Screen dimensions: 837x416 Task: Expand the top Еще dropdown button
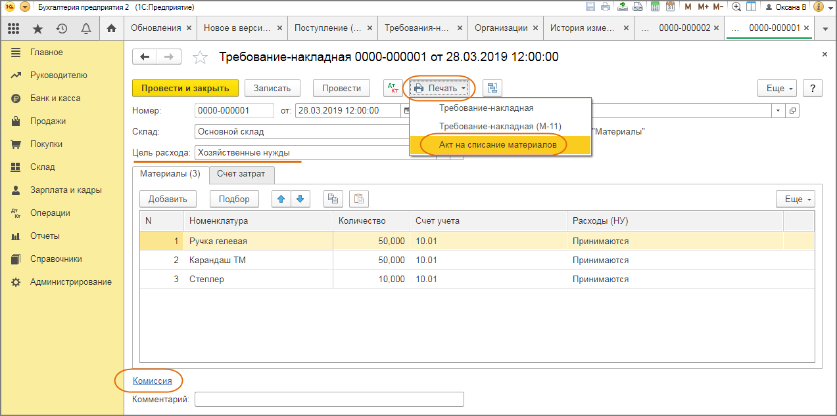pyautogui.click(x=777, y=88)
